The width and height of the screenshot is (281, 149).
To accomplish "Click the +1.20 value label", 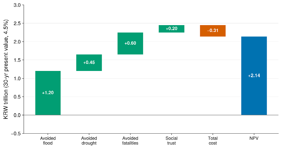I will 48,93.
